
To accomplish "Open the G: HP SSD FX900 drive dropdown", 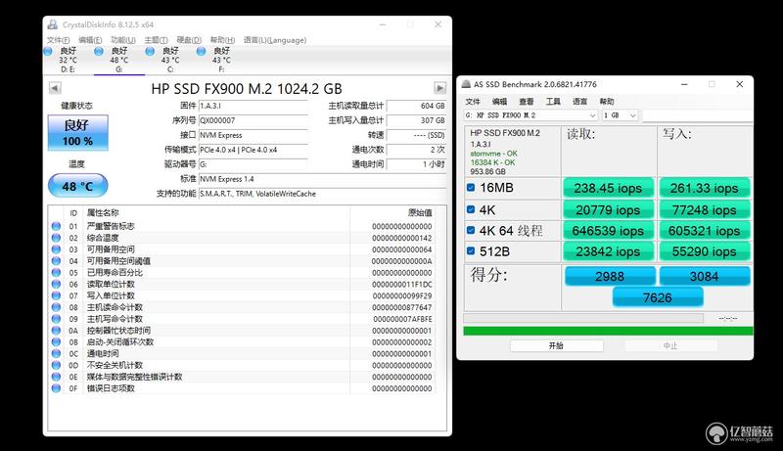I will point(530,115).
